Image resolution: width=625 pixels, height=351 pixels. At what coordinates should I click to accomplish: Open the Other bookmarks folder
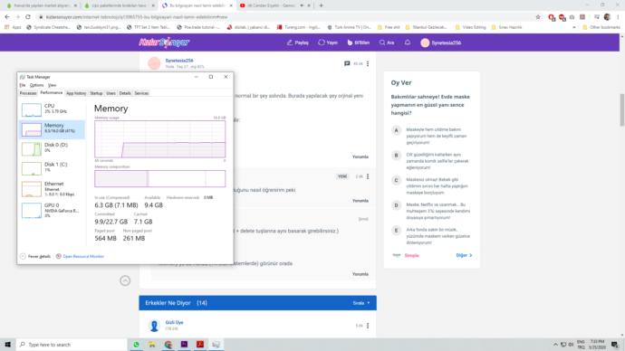click(601, 27)
